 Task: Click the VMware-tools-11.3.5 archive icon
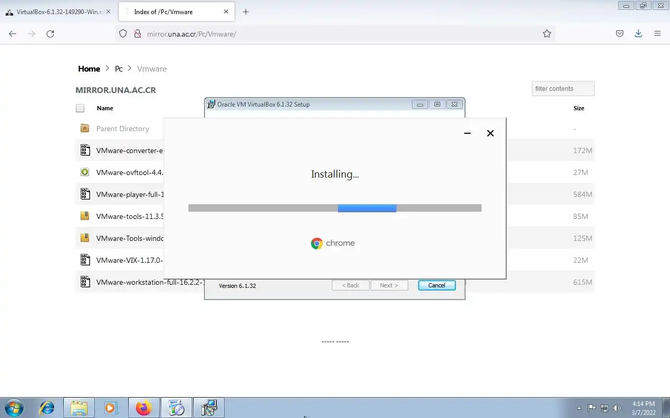pos(85,216)
